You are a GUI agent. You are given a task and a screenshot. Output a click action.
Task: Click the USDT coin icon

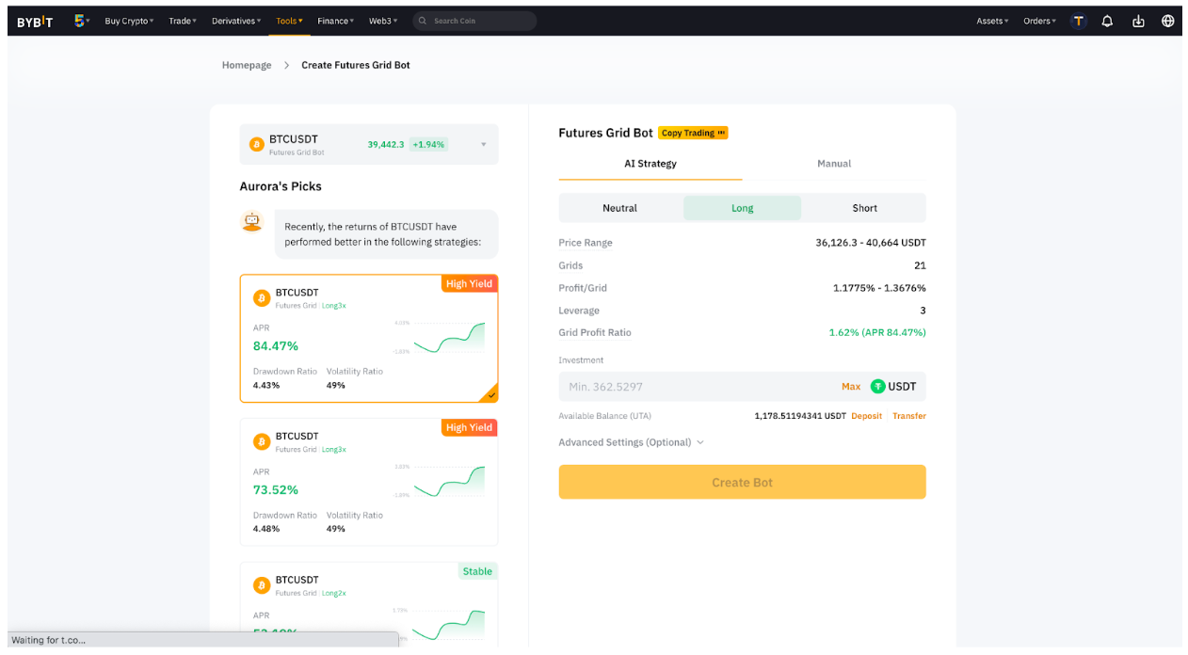pyautogui.click(x=877, y=386)
